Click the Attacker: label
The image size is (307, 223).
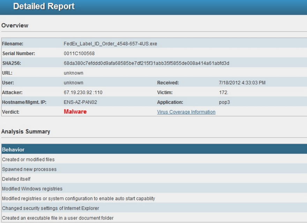click(12, 93)
